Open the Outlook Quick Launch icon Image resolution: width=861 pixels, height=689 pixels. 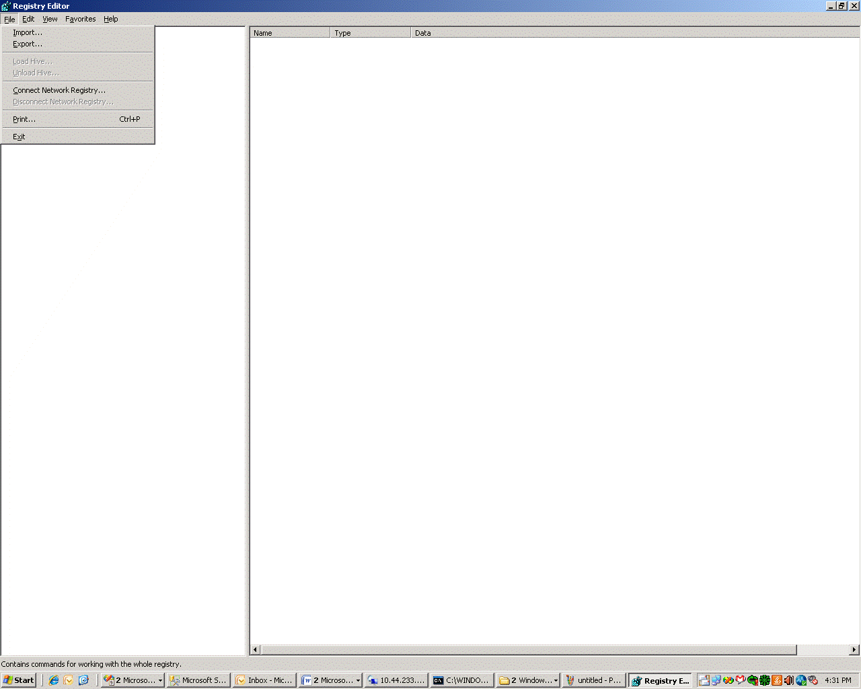(x=69, y=680)
